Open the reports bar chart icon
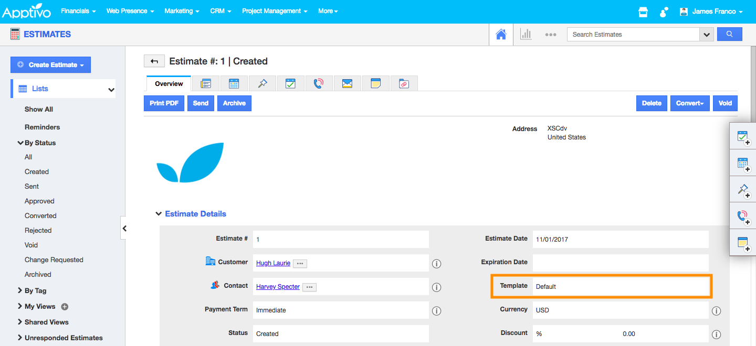This screenshot has height=346, width=756. pos(526,34)
